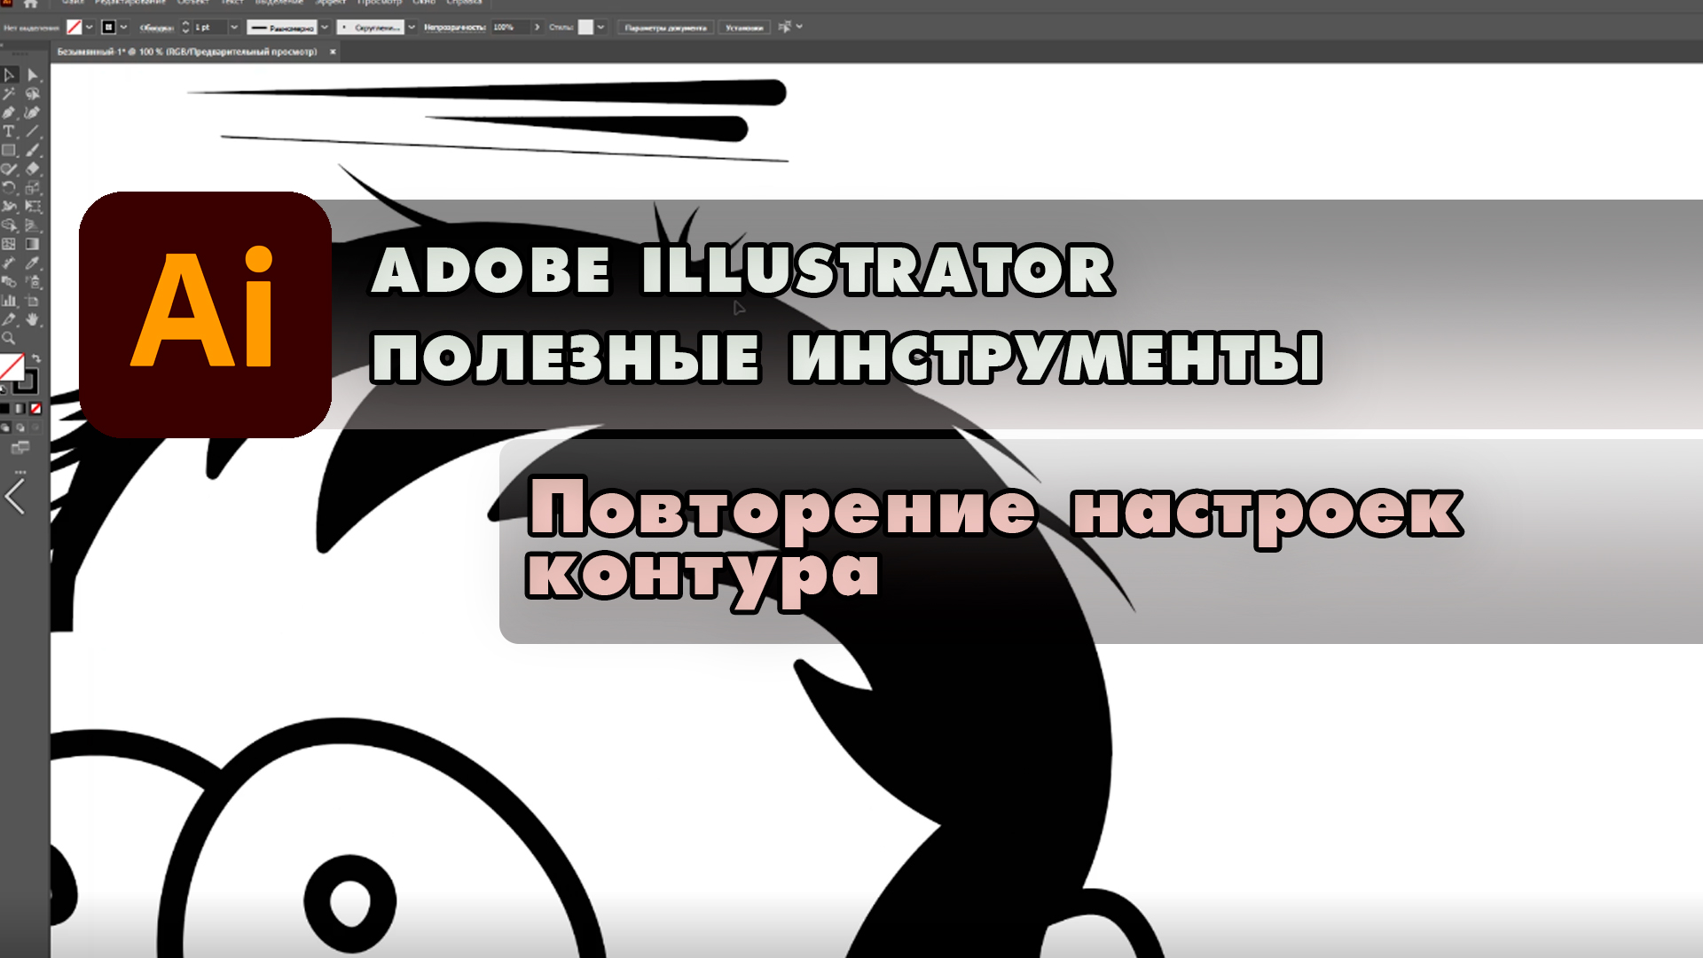The image size is (1703, 958).
Task: Open the Непрозрачность panel link
Action: click(454, 27)
